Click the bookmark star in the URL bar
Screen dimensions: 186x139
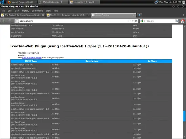point(129,21)
